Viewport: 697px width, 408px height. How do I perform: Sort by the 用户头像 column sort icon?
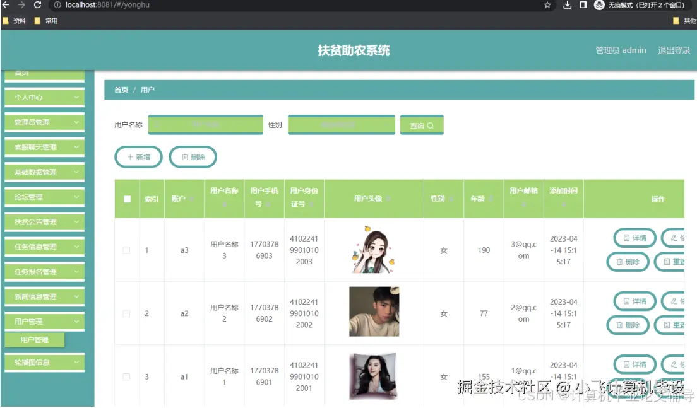point(388,199)
